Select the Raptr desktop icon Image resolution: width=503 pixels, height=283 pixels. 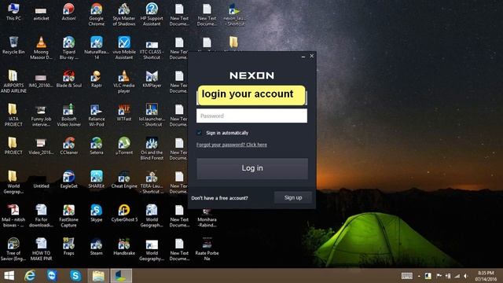96,79
